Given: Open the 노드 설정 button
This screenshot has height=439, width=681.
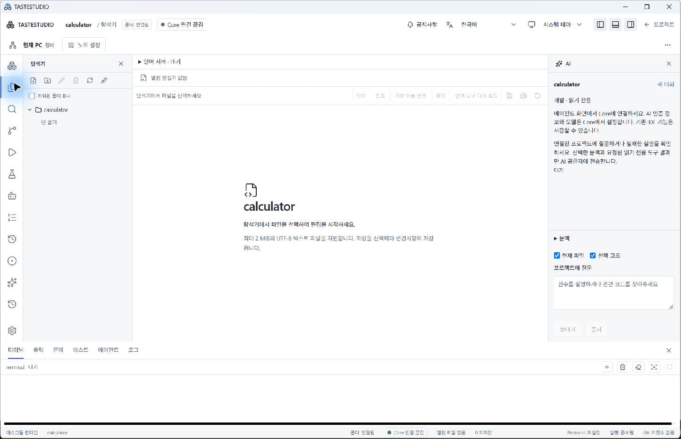Looking at the screenshot, I should (84, 45).
